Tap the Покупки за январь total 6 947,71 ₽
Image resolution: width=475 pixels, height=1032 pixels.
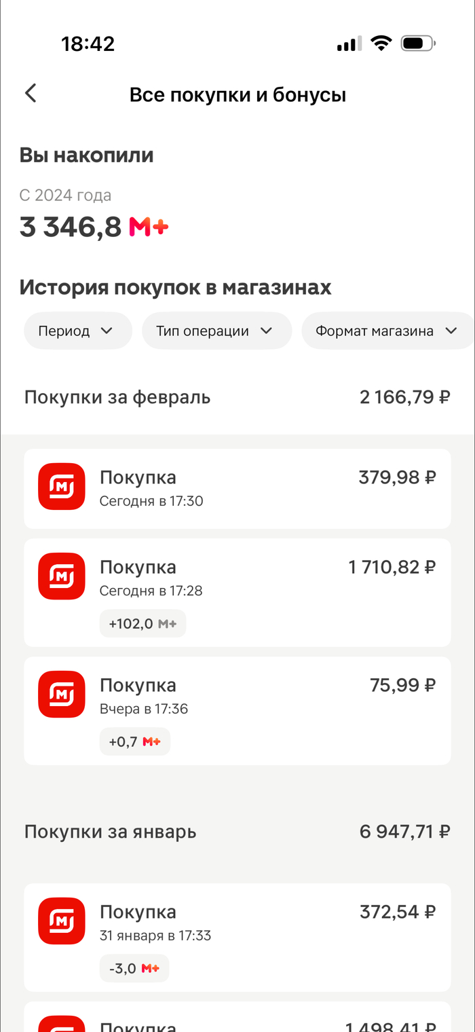(404, 832)
